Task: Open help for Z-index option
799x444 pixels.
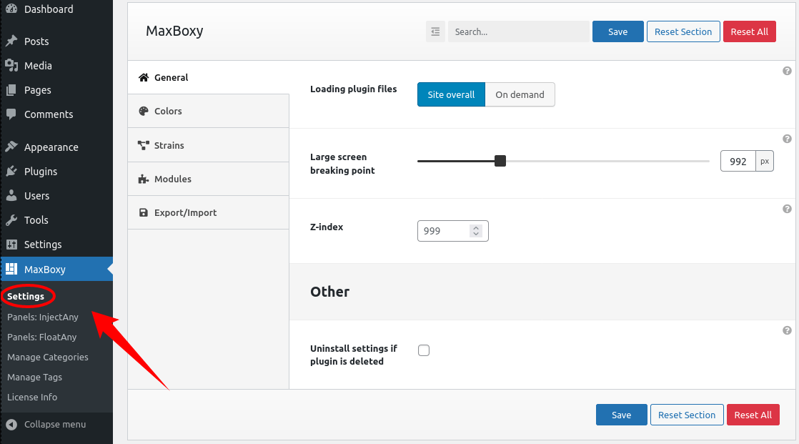Action: coord(787,209)
